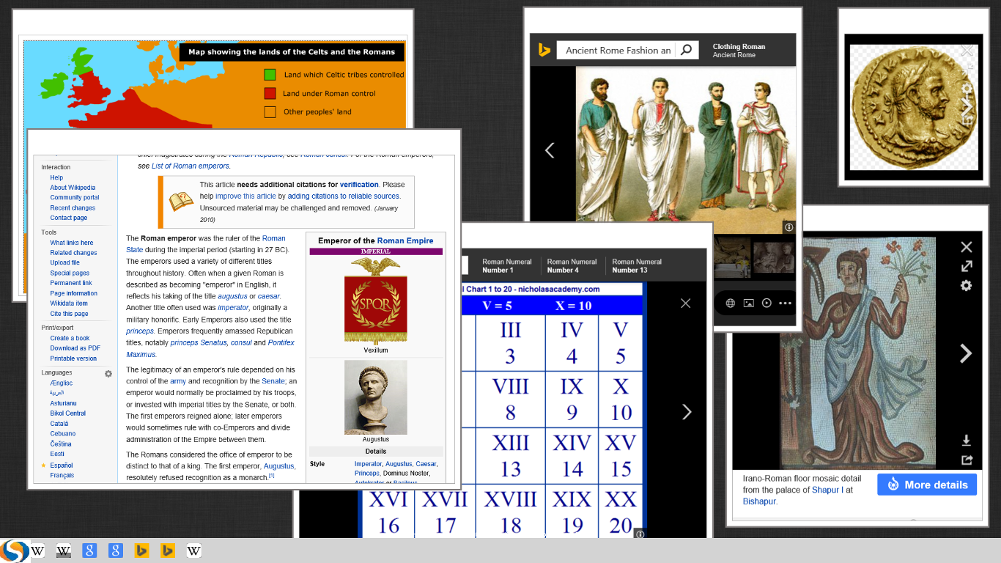Click Create a book under Print/export
Image resolution: width=1001 pixels, height=563 pixels.
tap(70, 338)
